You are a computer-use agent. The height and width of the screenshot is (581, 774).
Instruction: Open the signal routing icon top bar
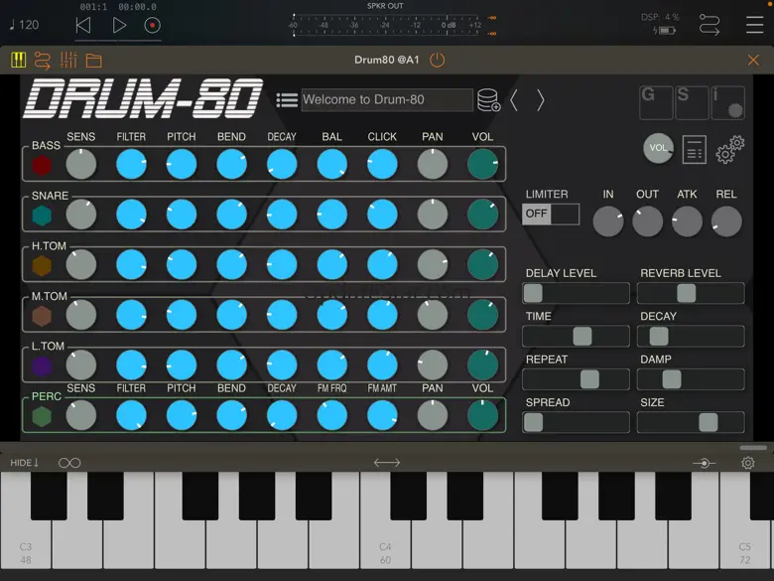pyautogui.click(x=709, y=24)
